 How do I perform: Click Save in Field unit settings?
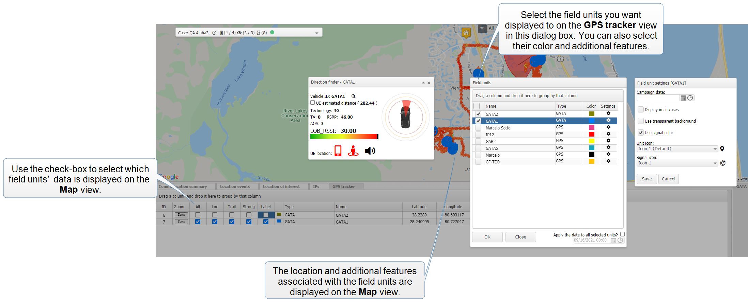click(646, 179)
